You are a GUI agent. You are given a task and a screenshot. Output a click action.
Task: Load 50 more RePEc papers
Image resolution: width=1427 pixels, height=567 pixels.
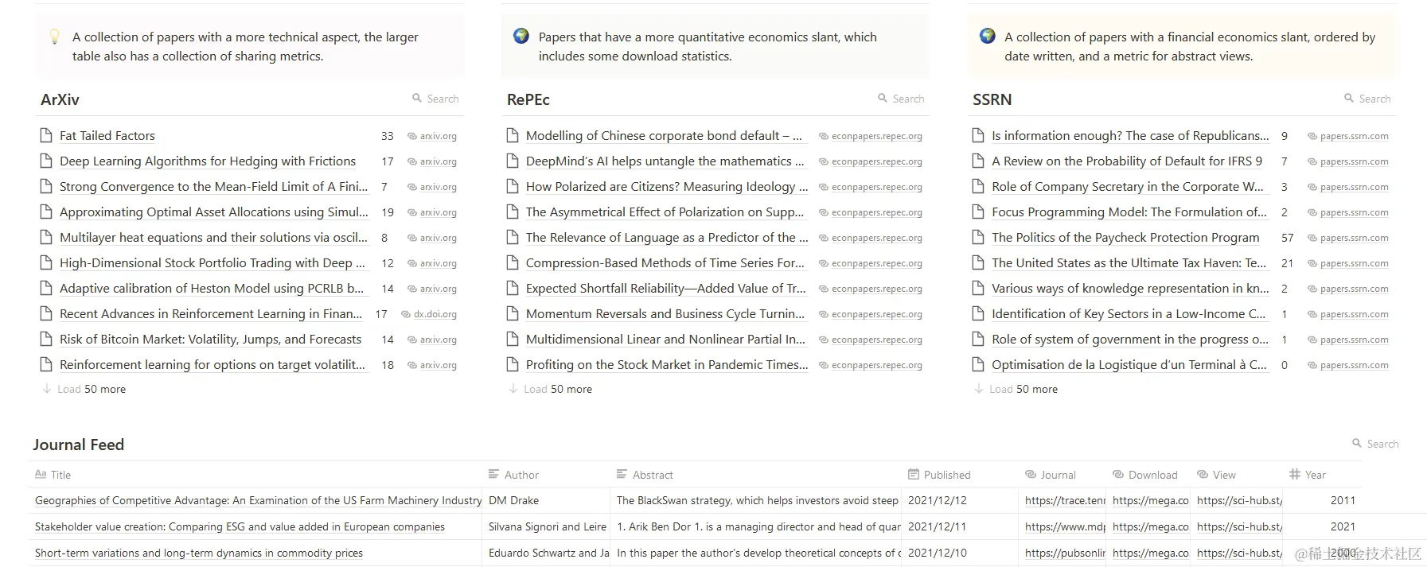[551, 389]
